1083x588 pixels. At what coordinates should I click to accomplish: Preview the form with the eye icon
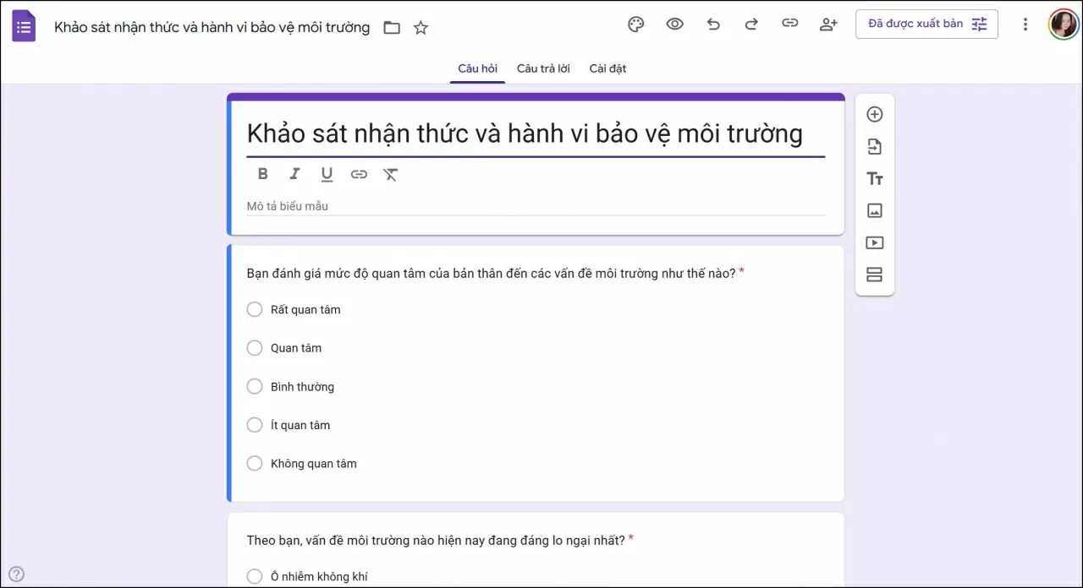tap(674, 24)
